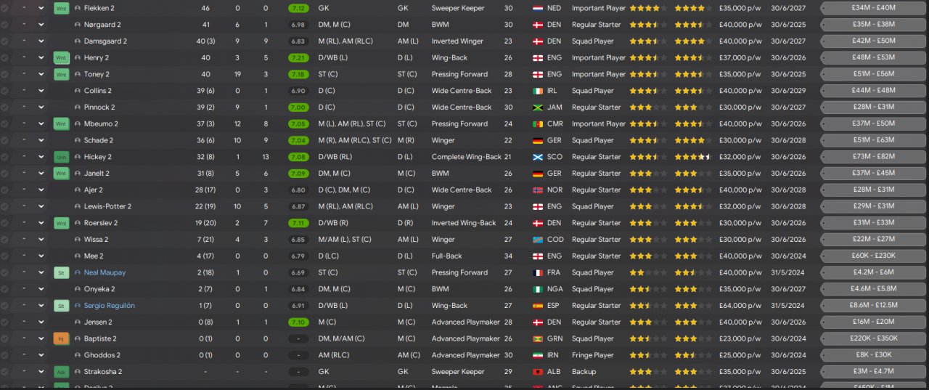
Task: Tick the selection circle for Ghoddos 2
Action: [5, 355]
